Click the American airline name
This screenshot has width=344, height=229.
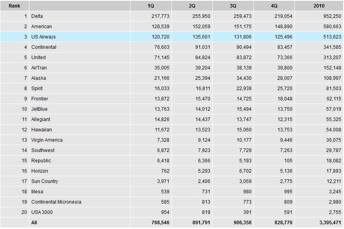(x=42, y=27)
